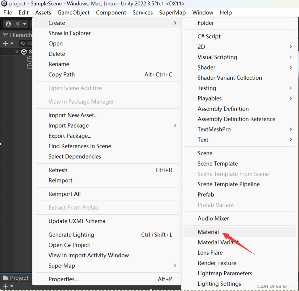This screenshot has width=299, height=291.
Task: Select Update UXML Schema
Action: [107, 221]
